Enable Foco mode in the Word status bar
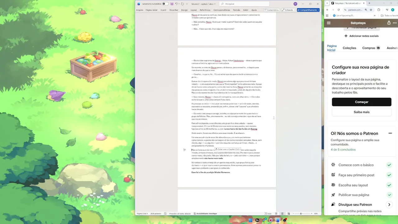 pos(268,214)
